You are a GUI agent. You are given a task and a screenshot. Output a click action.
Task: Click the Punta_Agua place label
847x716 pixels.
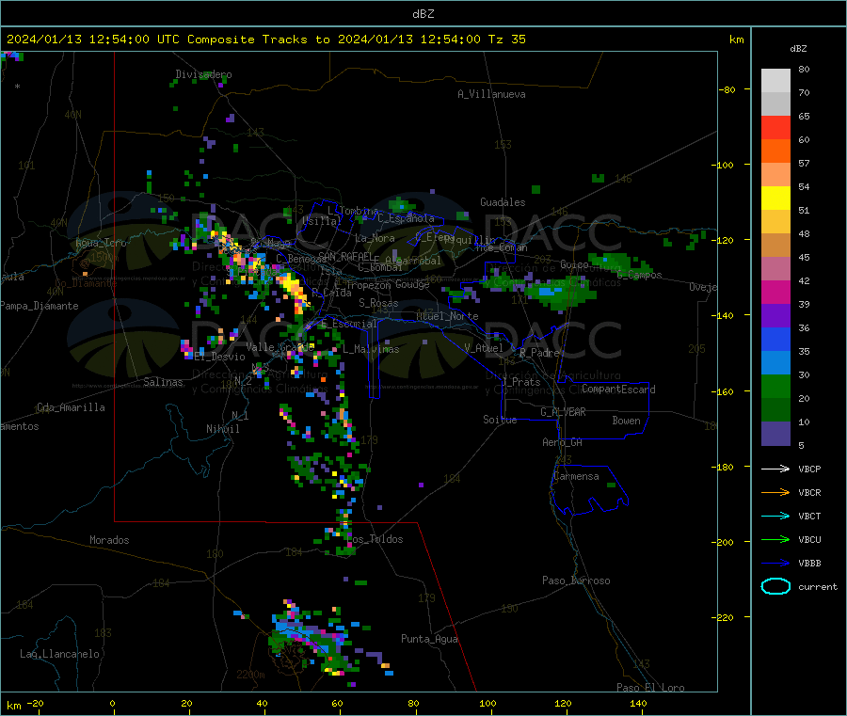tap(429, 638)
